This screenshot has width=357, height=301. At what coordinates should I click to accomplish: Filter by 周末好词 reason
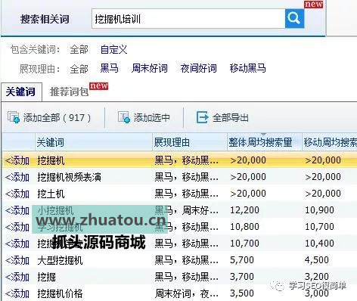(x=150, y=68)
